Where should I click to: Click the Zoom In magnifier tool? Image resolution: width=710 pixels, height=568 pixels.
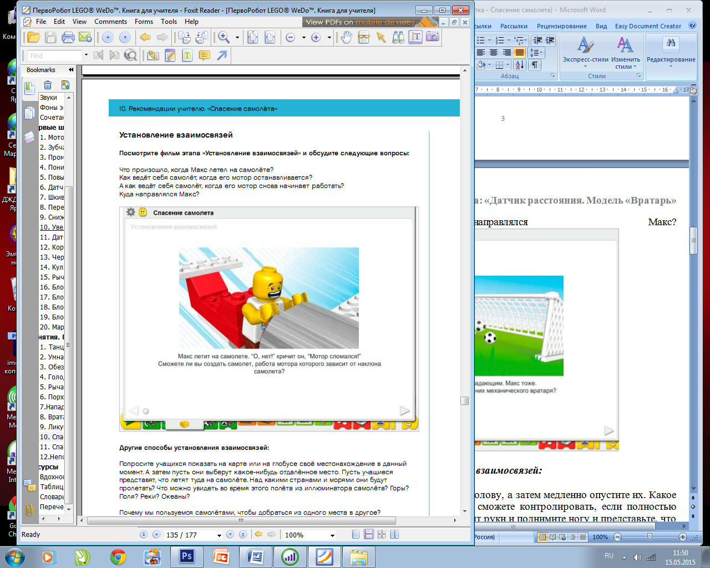point(224,37)
